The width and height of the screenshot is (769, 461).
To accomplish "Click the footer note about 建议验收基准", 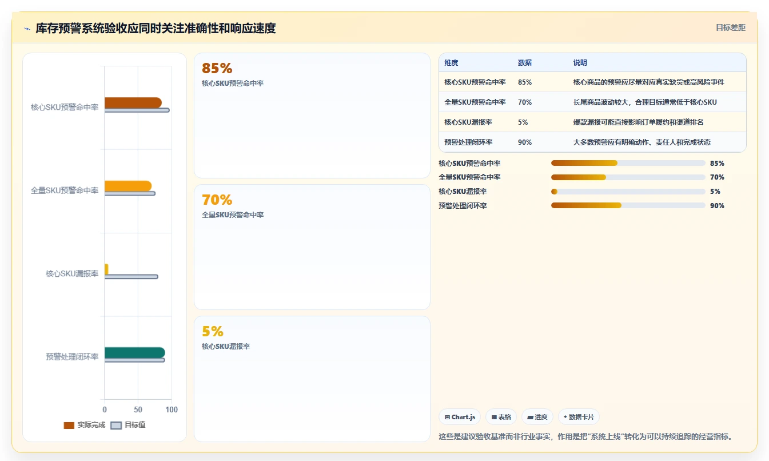I will point(585,436).
